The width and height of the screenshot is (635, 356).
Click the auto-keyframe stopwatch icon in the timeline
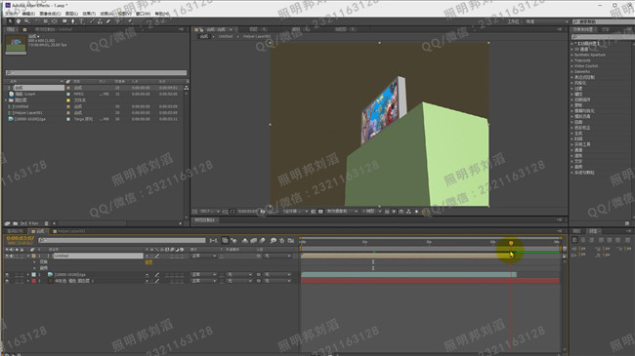coord(282,240)
